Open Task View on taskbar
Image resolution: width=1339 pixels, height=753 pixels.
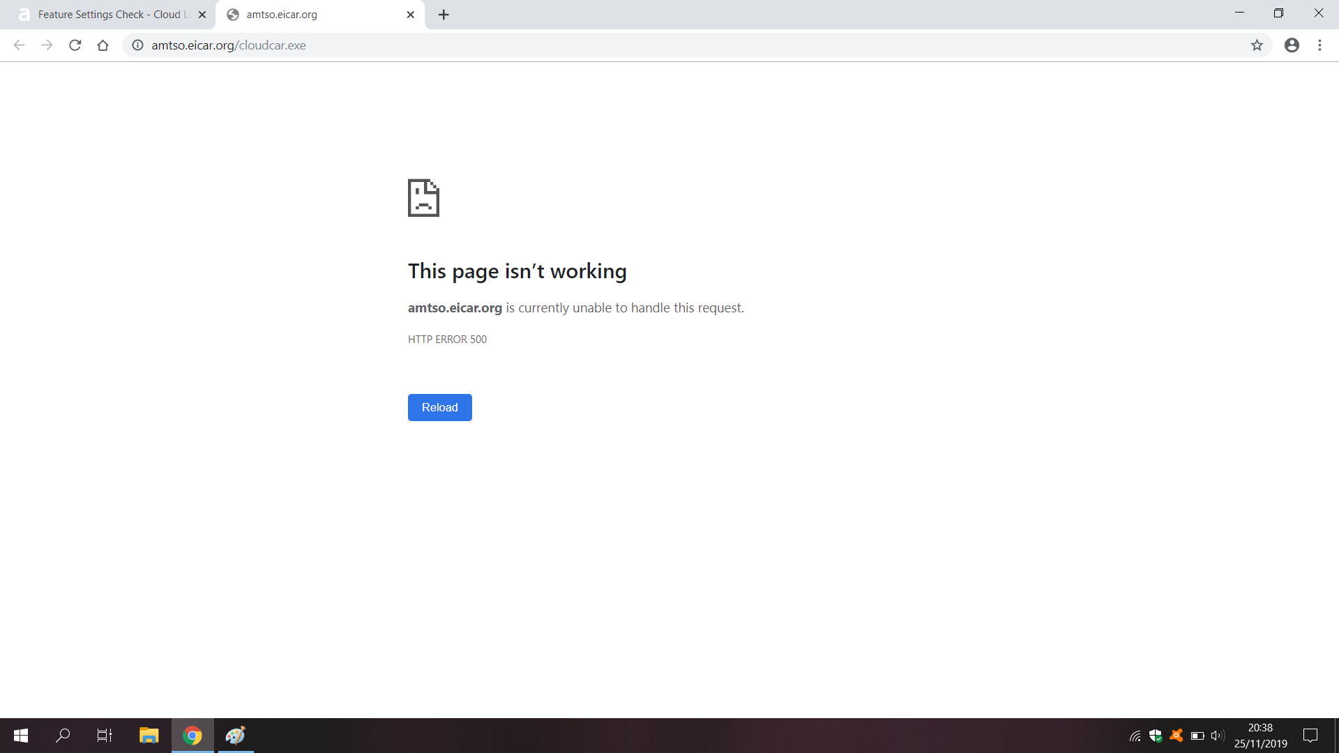(105, 736)
